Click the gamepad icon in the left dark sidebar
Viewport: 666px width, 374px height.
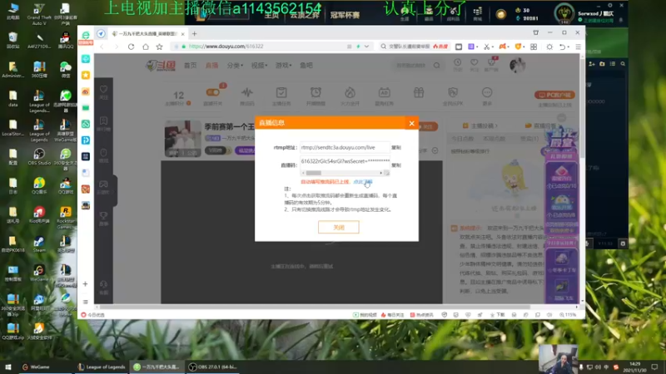(103, 184)
